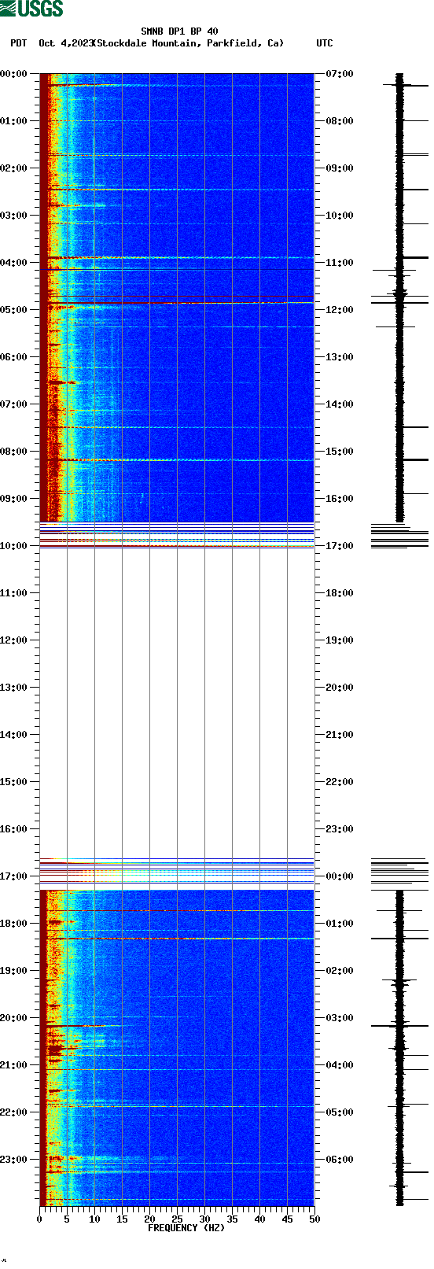Click the 09:00 PDT time label
The height and width of the screenshot is (1269, 434).
point(13,499)
